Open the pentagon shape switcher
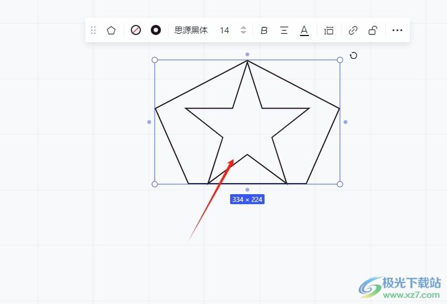The width and height of the screenshot is (447, 304). [111, 30]
